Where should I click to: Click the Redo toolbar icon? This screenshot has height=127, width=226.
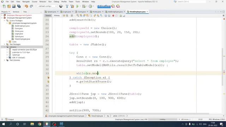(x=31, y=6)
